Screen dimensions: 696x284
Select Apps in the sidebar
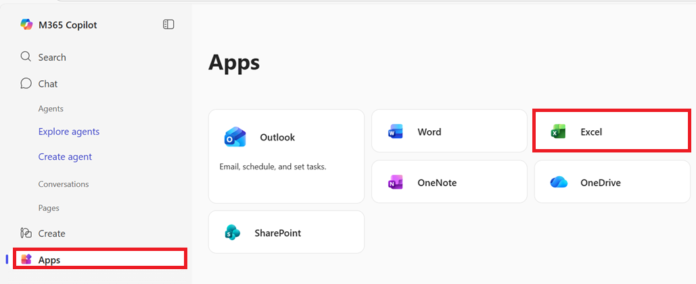[100, 259]
